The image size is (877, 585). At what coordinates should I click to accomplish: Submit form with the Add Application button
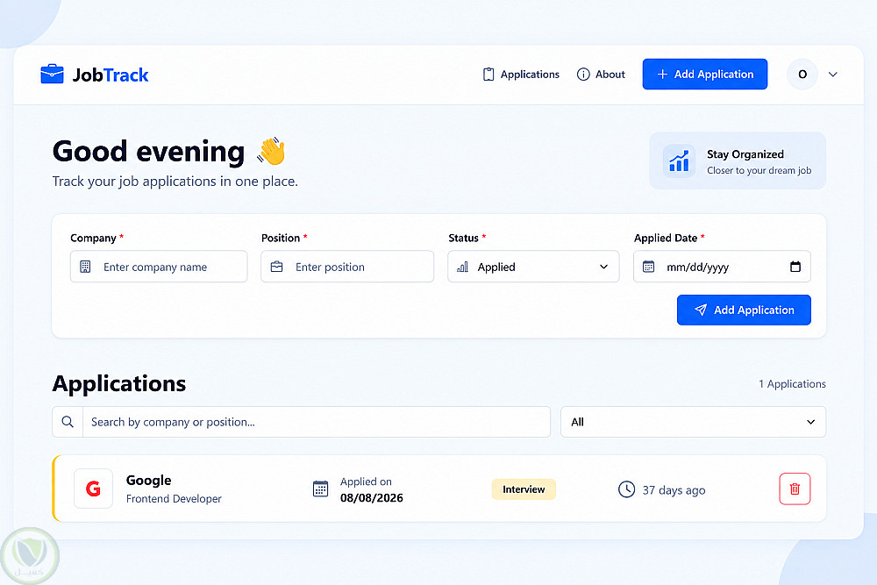tap(744, 310)
